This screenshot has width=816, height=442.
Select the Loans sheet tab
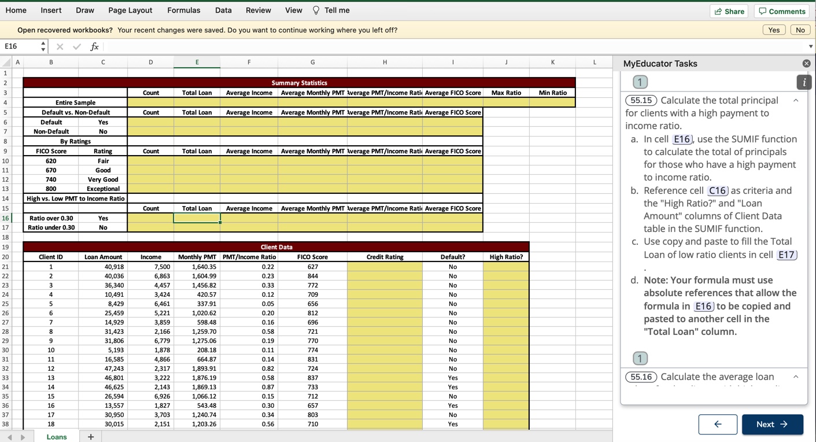coord(57,437)
